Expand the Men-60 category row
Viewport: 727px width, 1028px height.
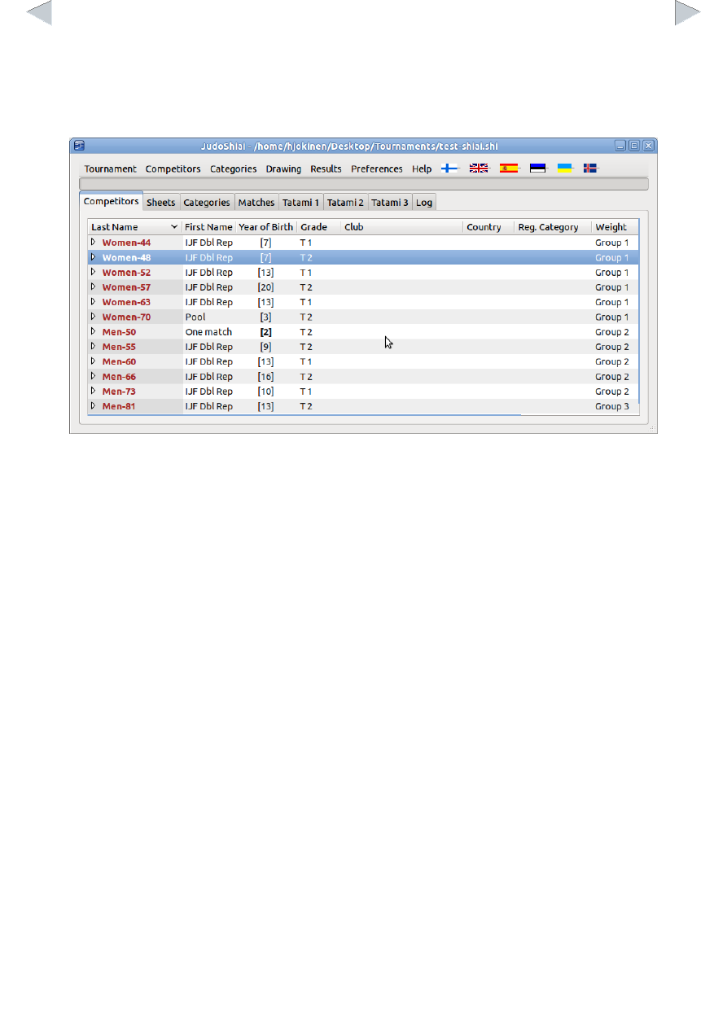tap(94, 361)
